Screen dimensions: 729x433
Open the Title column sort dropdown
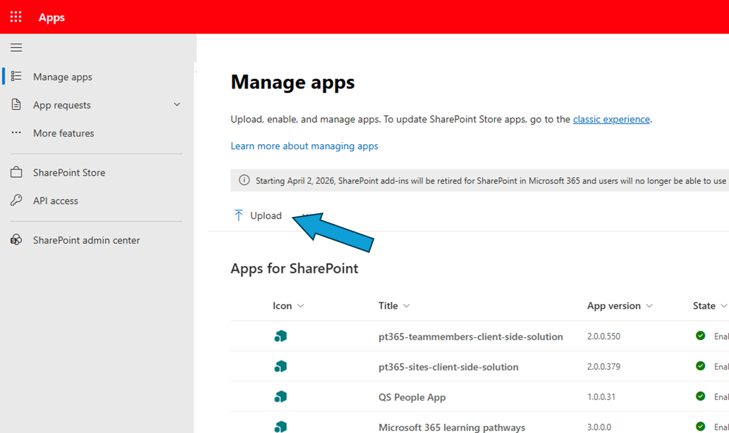406,306
